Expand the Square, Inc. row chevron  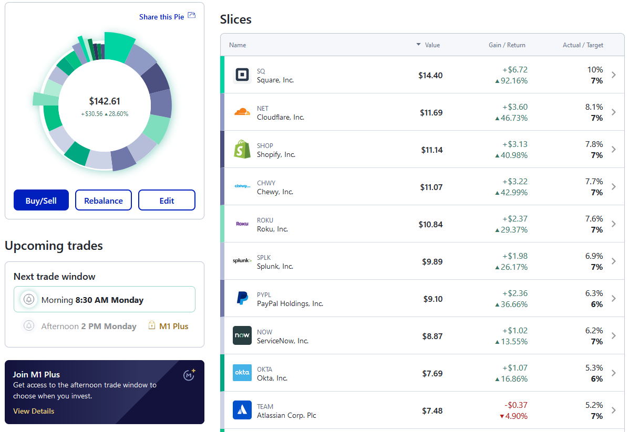613,75
